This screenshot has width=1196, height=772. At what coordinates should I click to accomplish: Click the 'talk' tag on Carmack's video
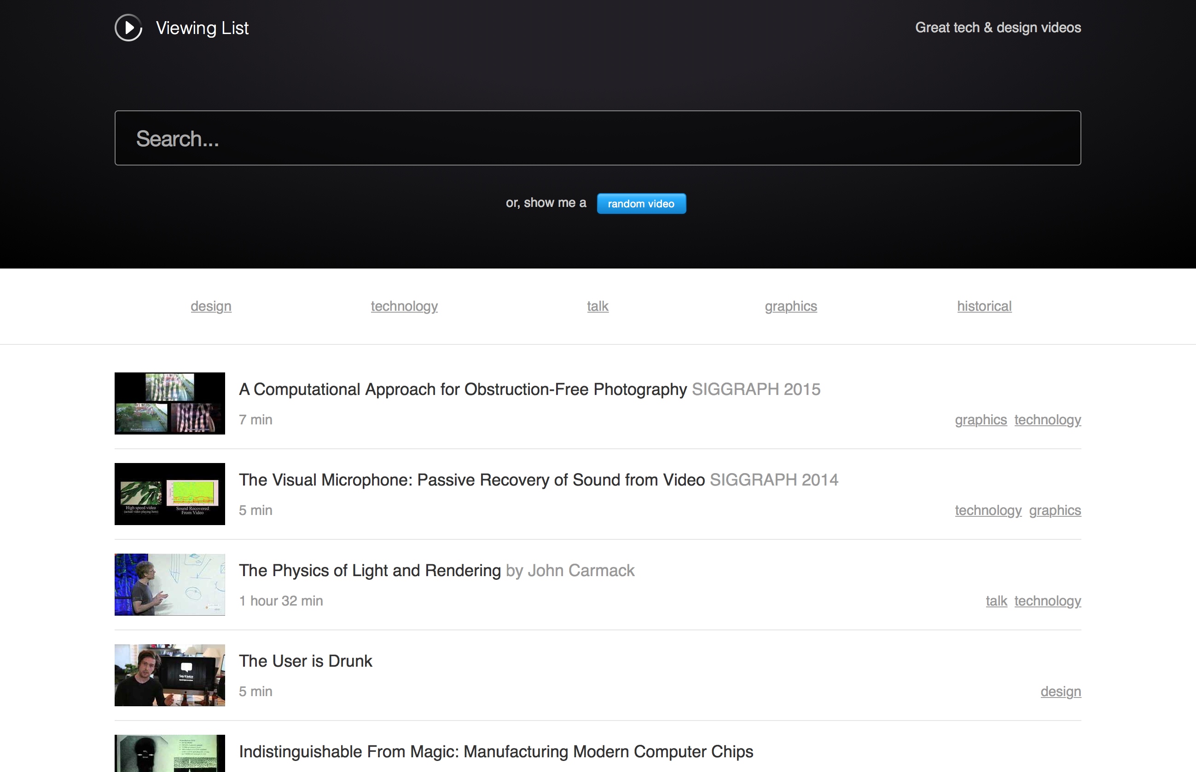996,600
